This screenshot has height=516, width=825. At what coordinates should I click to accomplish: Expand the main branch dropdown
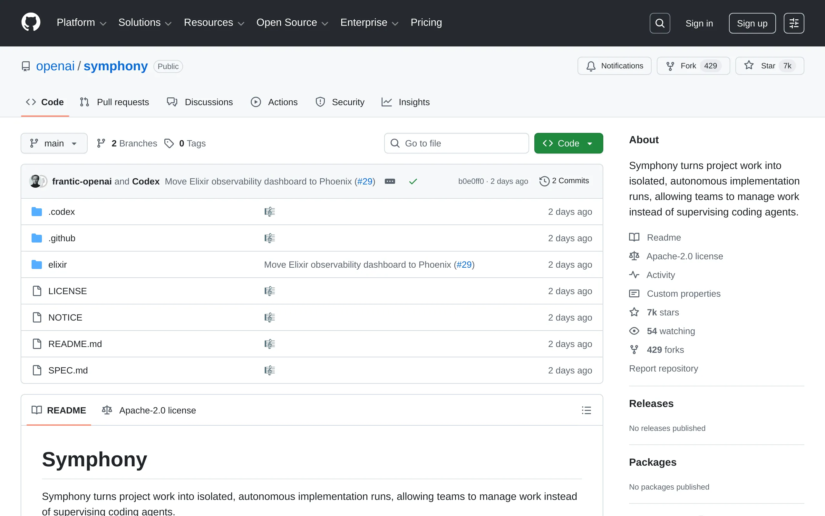54,143
